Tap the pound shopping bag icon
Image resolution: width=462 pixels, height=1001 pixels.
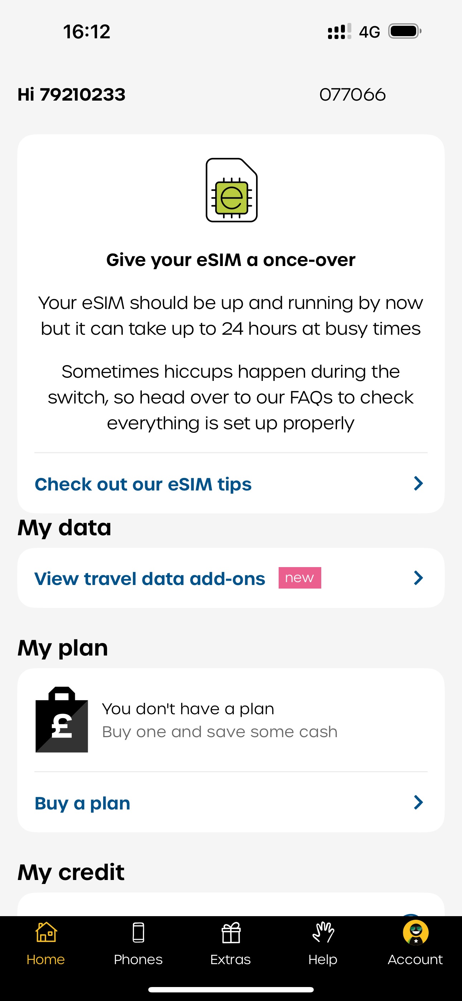tap(62, 720)
